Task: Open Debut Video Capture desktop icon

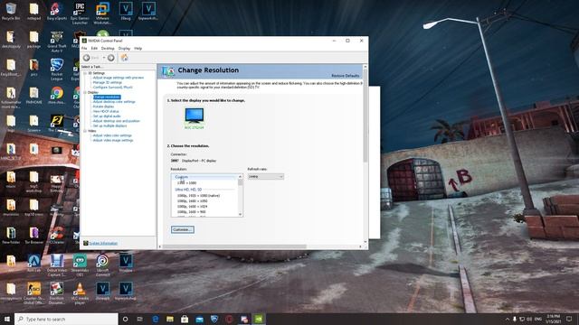Action: pyautogui.click(x=57, y=265)
